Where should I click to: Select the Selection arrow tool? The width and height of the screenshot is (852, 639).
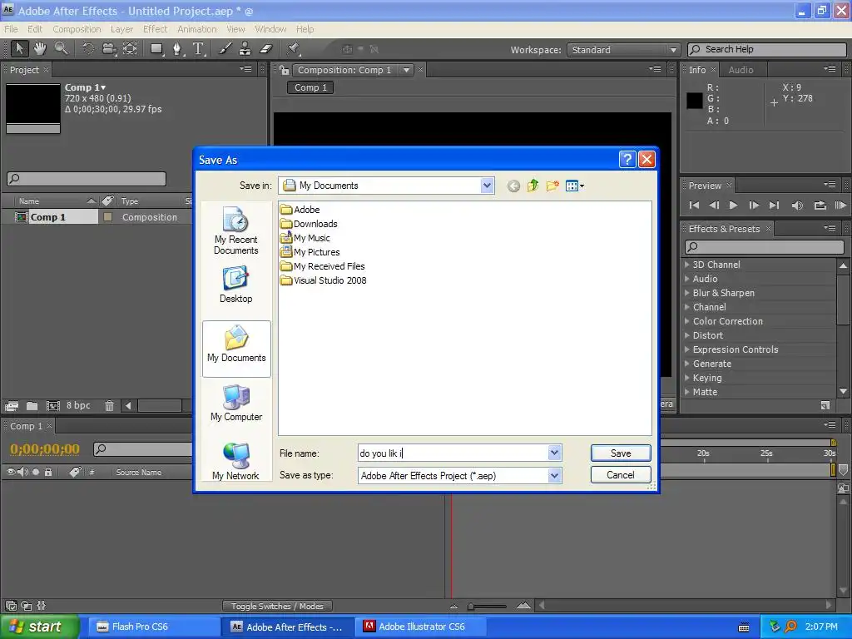click(20, 49)
